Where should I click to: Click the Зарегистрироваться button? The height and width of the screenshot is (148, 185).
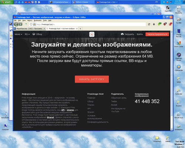[x=157, y=34]
